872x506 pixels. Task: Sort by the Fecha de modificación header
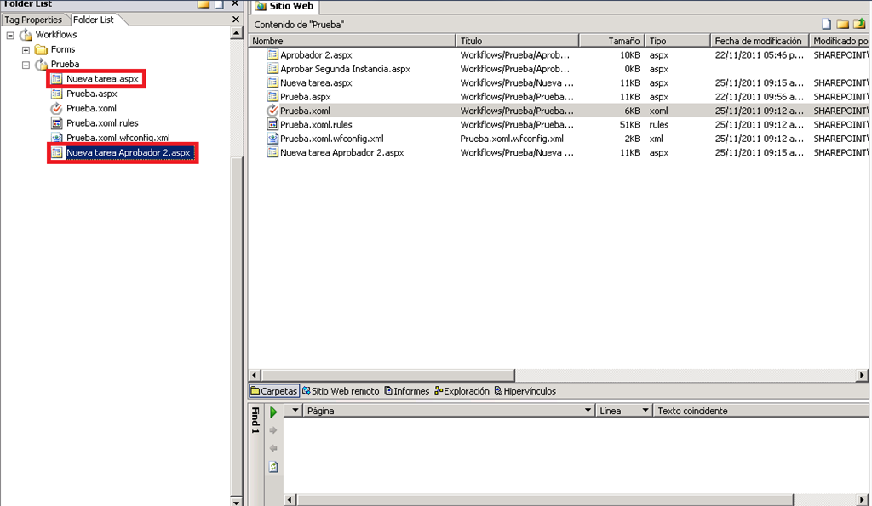point(760,41)
